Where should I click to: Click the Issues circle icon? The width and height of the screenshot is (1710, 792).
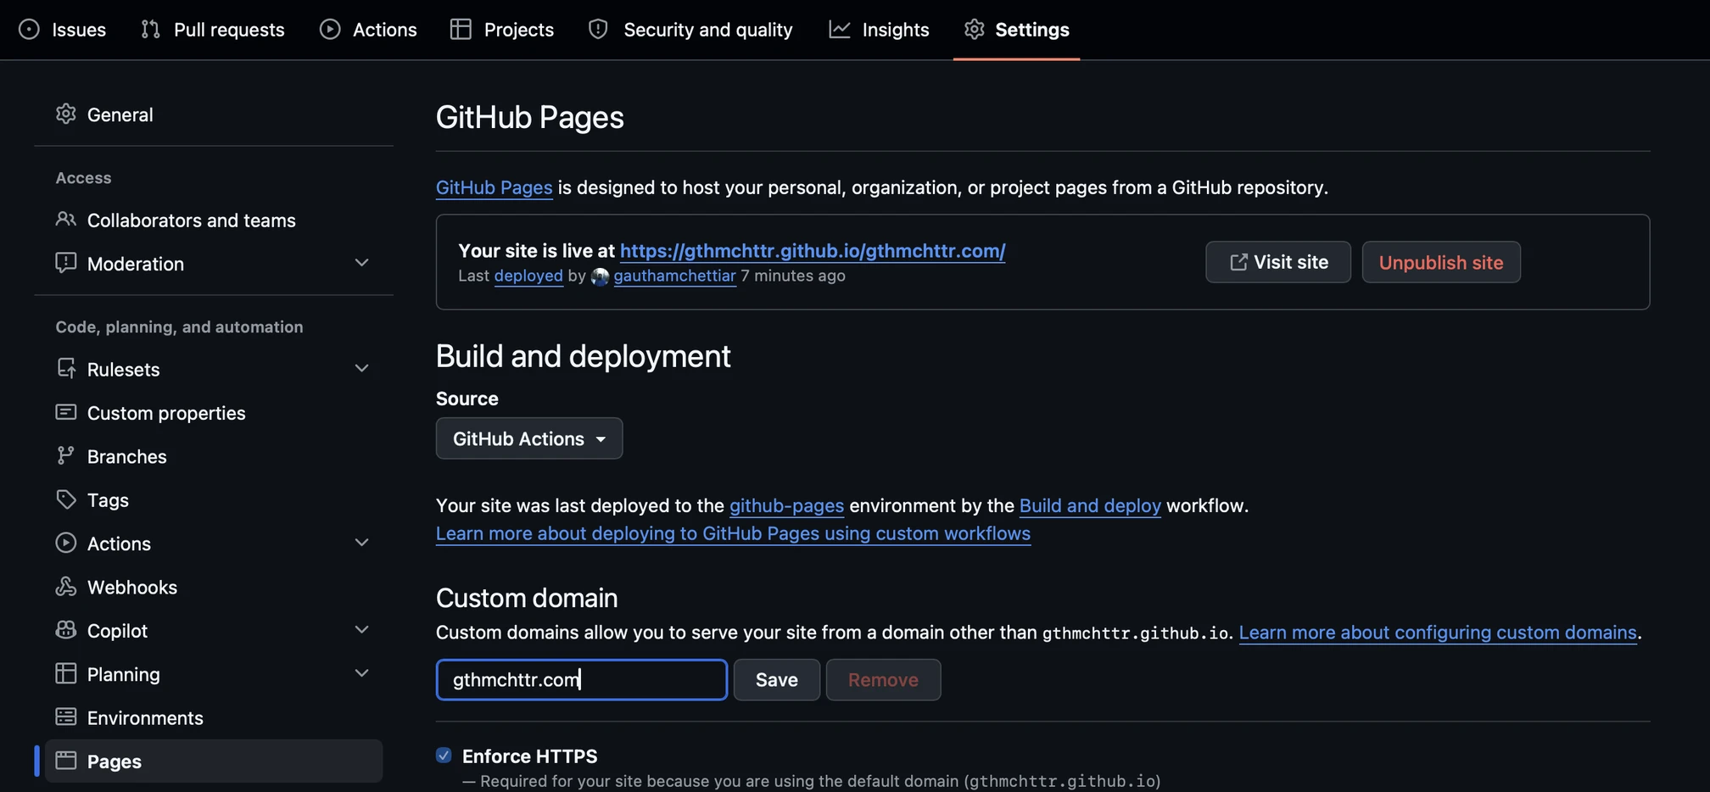pyautogui.click(x=29, y=30)
